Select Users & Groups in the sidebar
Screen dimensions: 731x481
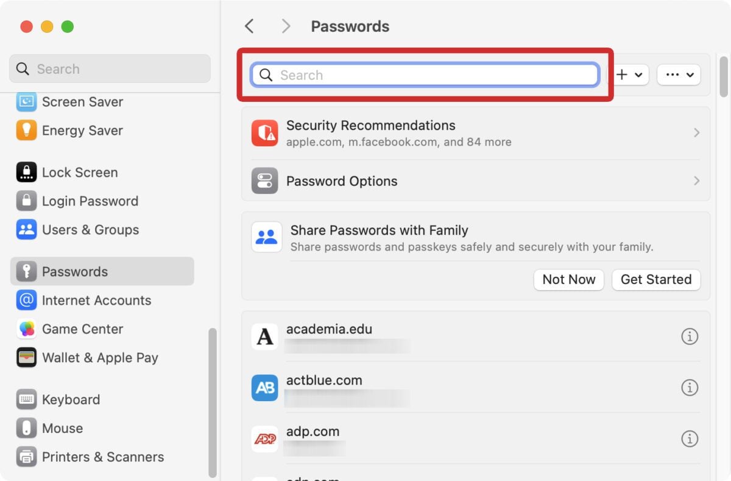pyautogui.click(x=90, y=229)
